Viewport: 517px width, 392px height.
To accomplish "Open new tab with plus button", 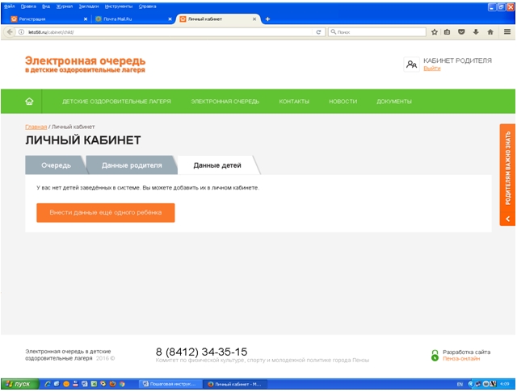I will (x=268, y=19).
